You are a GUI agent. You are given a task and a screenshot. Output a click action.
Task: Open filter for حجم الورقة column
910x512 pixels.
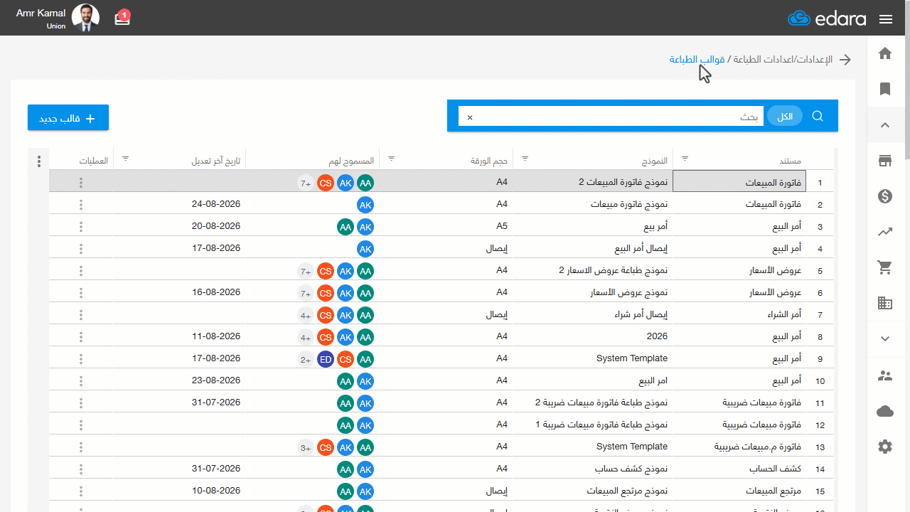point(390,159)
